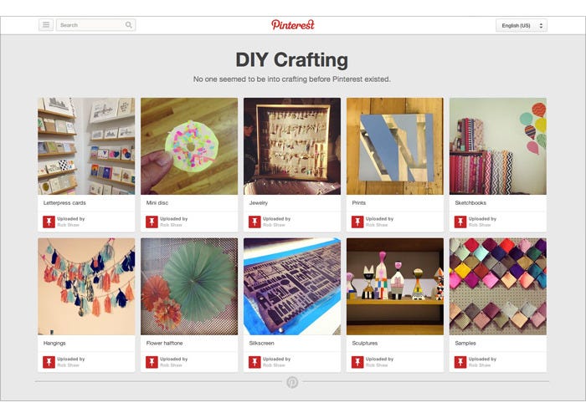Open the Samples fabric swatches image
The width and height of the screenshot is (586, 418).
pyautogui.click(x=498, y=286)
